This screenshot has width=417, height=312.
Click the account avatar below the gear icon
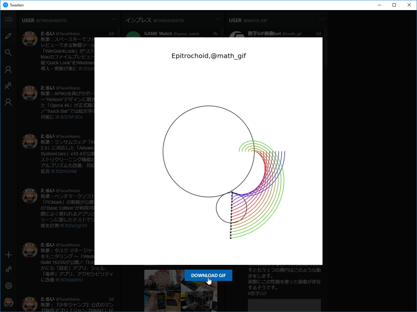click(x=8, y=303)
